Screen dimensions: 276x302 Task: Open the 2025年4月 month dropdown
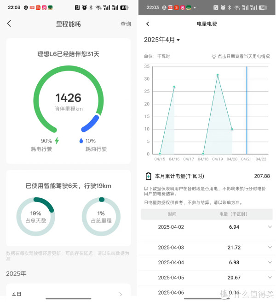(162, 40)
